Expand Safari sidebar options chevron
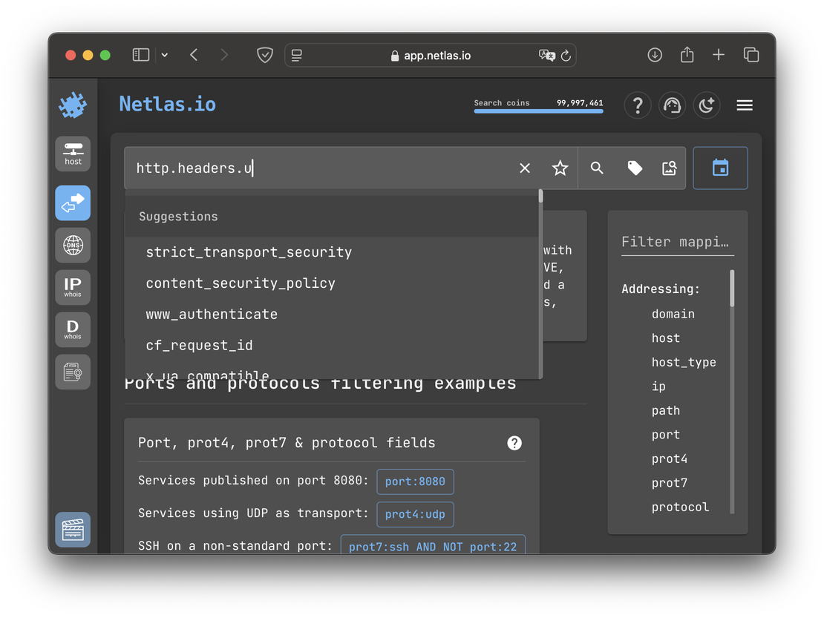Image resolution: width=824 pixels, height=618 pixels. click(165, 55)
